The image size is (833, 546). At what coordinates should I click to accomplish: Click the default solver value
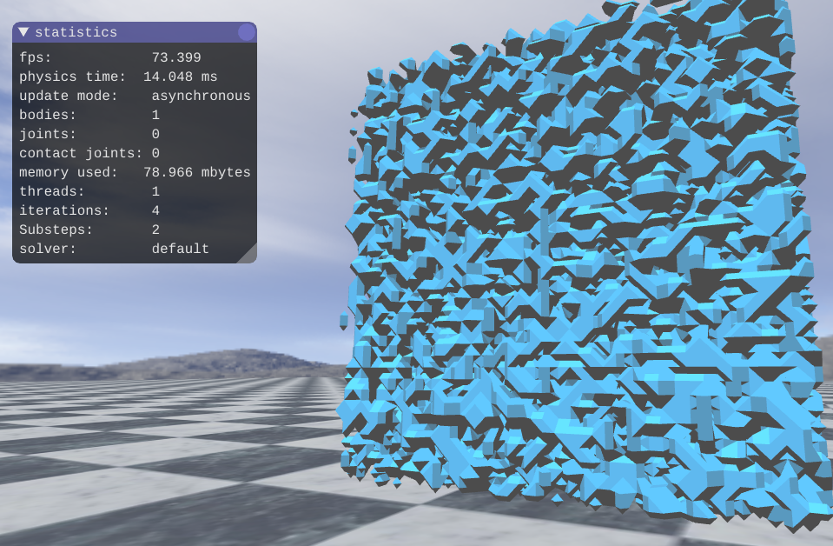180,249
